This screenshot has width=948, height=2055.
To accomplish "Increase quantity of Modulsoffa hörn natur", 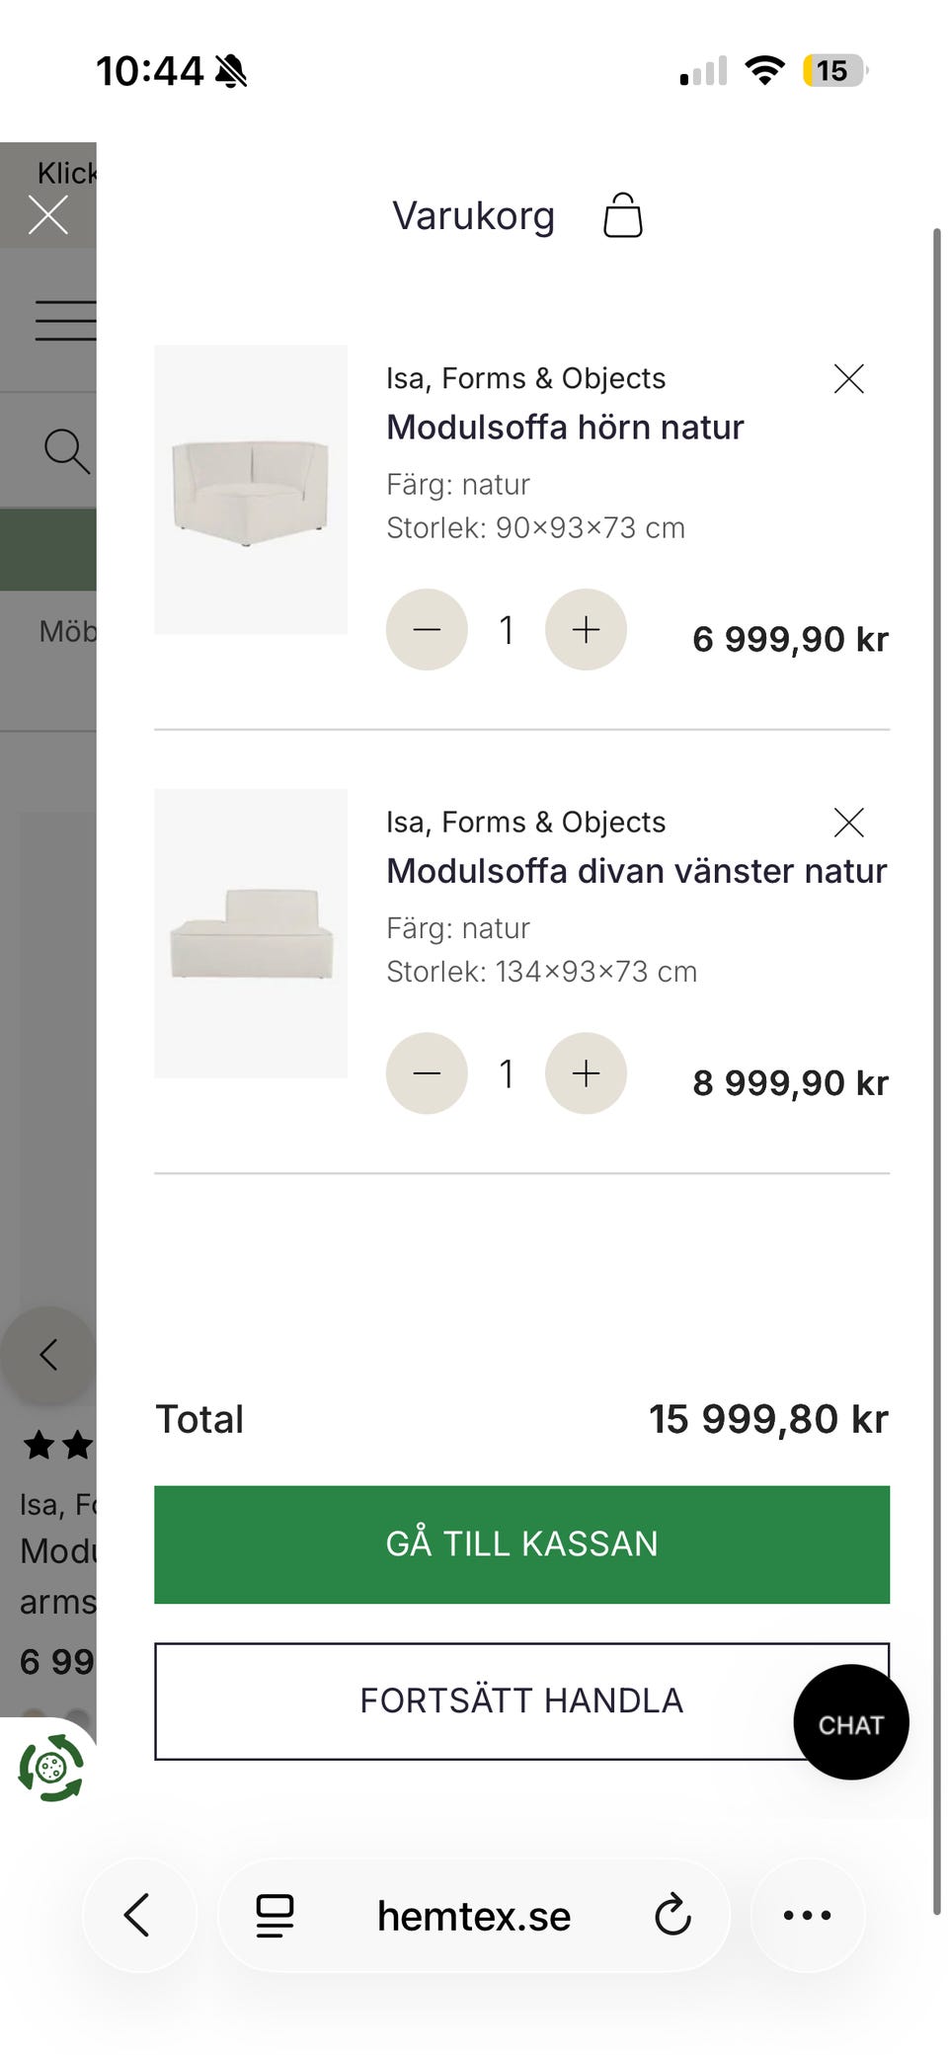I will pos(586,630).
